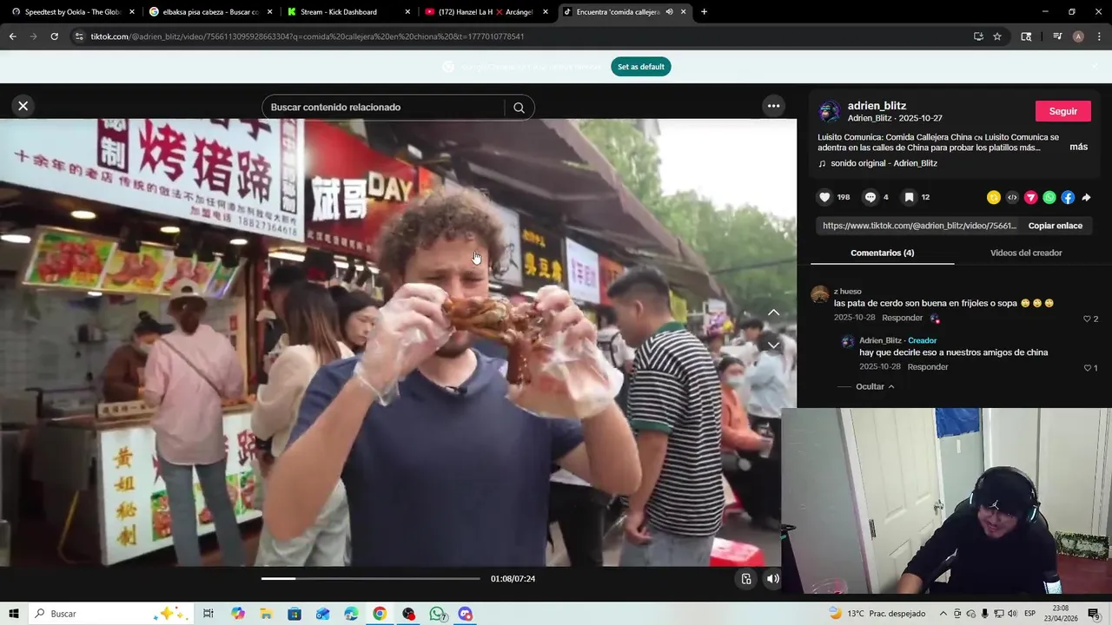This screenshot has width=1112, height=625.
Task: Open a new browser tab
Action: point(704,12)
